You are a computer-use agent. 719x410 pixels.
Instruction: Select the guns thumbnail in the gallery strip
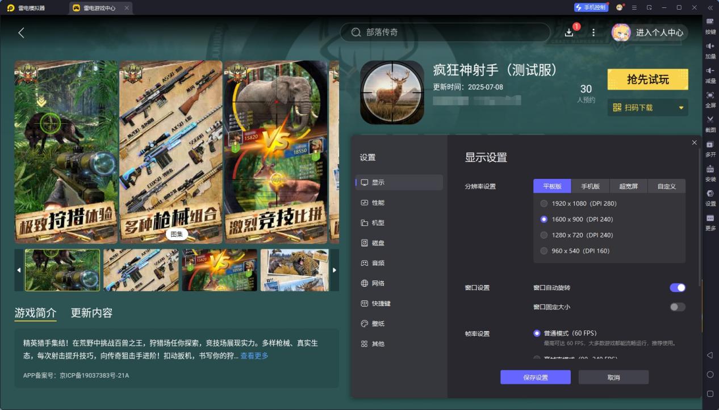[141, 270]
